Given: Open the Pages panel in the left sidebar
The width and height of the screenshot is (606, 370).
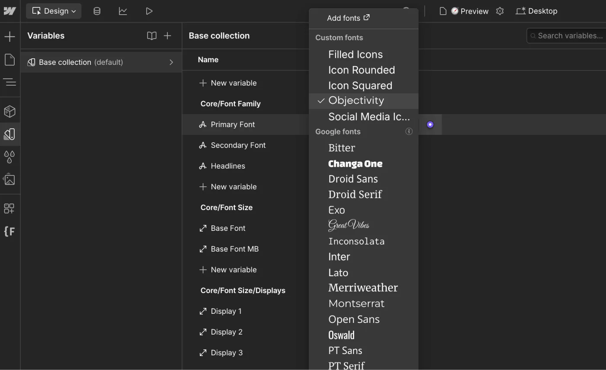Looking at the screenshot, I should pyautogui.click(x=10, y=60).
